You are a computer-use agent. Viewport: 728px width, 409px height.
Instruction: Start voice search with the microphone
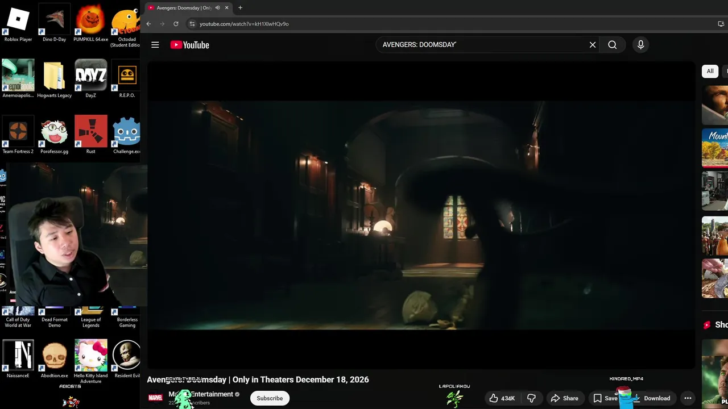(640, 45)
